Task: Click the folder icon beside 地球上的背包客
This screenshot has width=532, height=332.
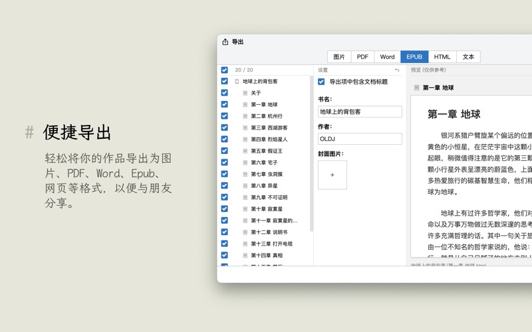Action: [237, 82]
